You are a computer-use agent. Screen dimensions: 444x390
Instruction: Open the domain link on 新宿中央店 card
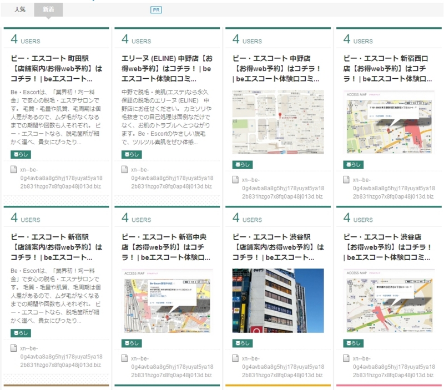[172, 367]
